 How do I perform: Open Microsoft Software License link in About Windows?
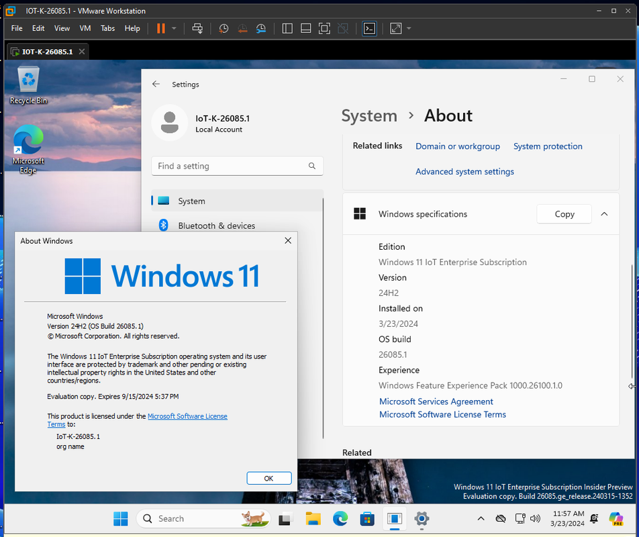pyautogui.click(x=187, y=416)
